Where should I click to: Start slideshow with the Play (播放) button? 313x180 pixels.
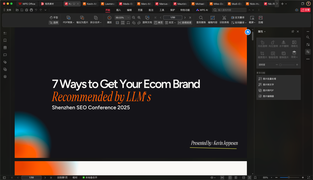click(x=109, y=20)
